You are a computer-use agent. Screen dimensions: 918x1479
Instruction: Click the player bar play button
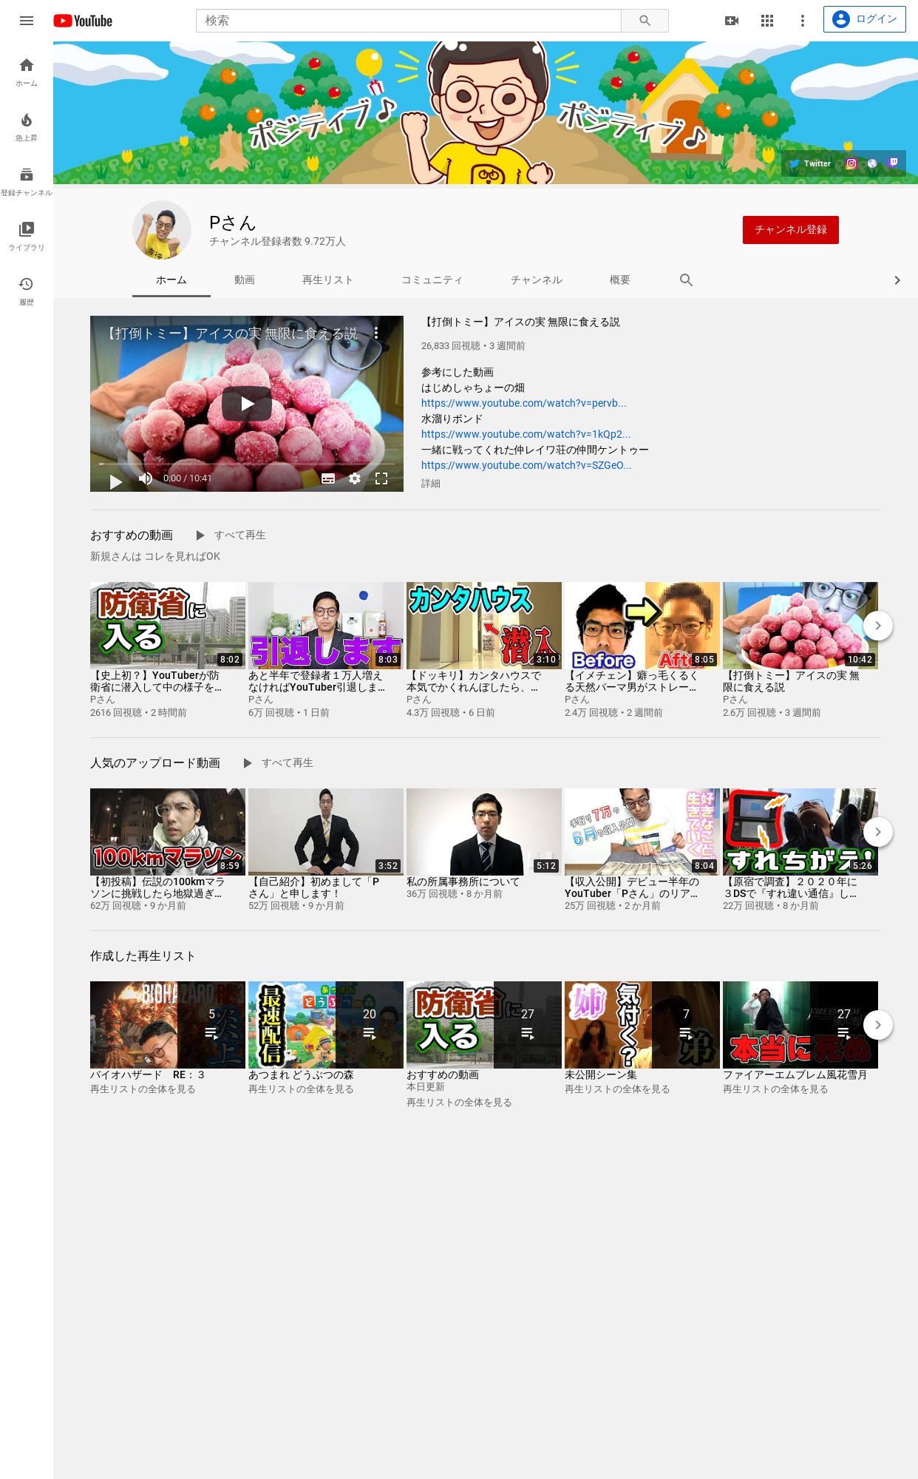116,481
